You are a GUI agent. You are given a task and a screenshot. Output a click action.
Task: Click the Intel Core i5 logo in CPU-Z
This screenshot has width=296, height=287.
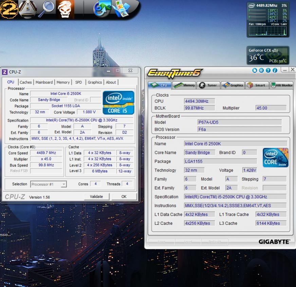[x=118, y=102]
